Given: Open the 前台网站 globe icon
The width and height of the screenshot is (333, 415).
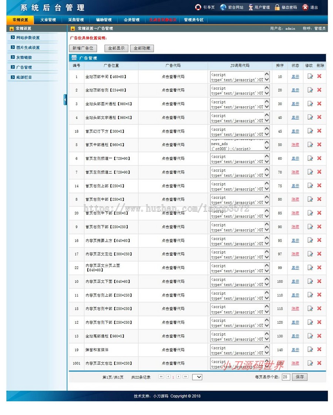Looking at the screenshot, I should tap(223, 7).
